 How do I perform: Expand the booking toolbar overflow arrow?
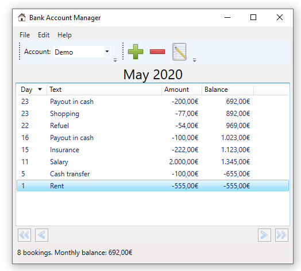[195, 60]
